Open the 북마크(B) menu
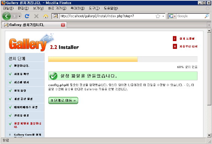This screenshot has width=212, height=144. click(77, 8)
